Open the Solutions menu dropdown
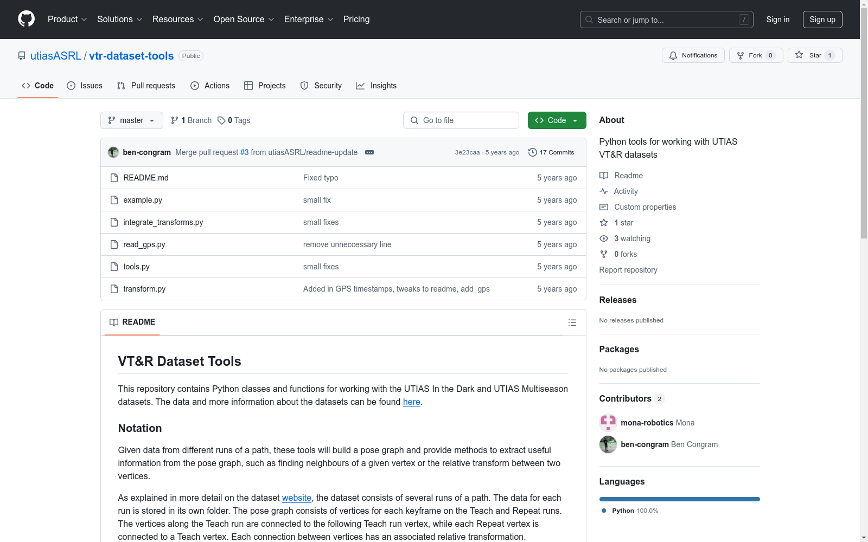This screenshot has width=868, height=542. 120,20
